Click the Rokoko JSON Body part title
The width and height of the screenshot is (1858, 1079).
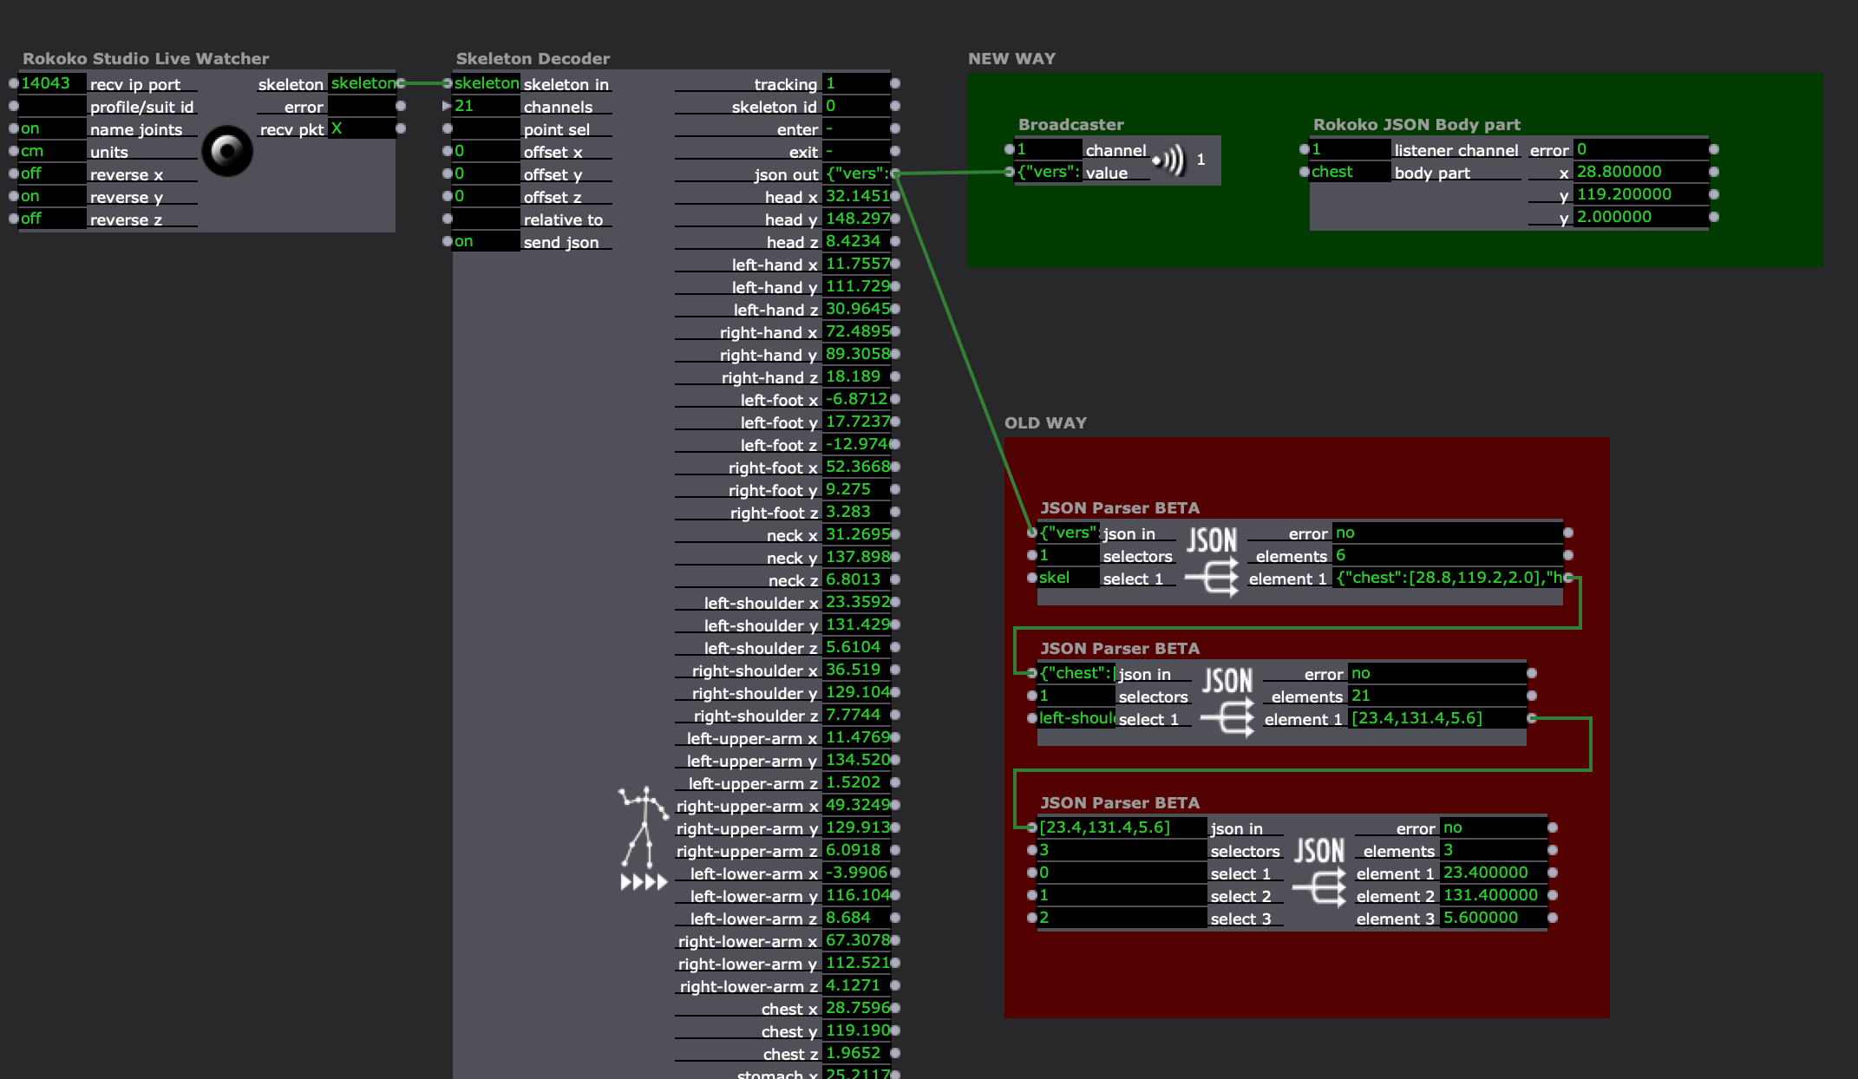pos(1416,125)
